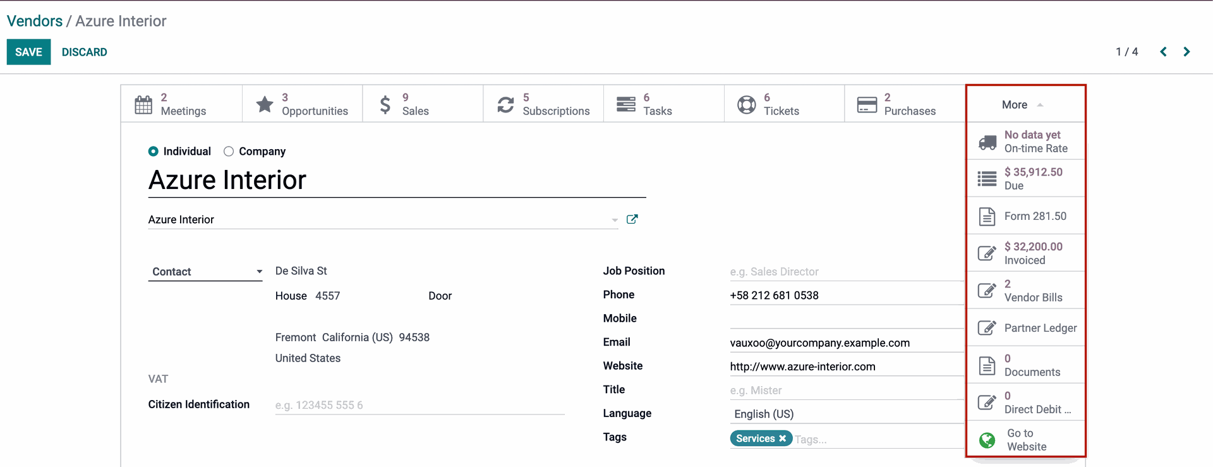Click the Tickets lifebuoy icon
The image size is (1213, 467).
pos(747,104)
